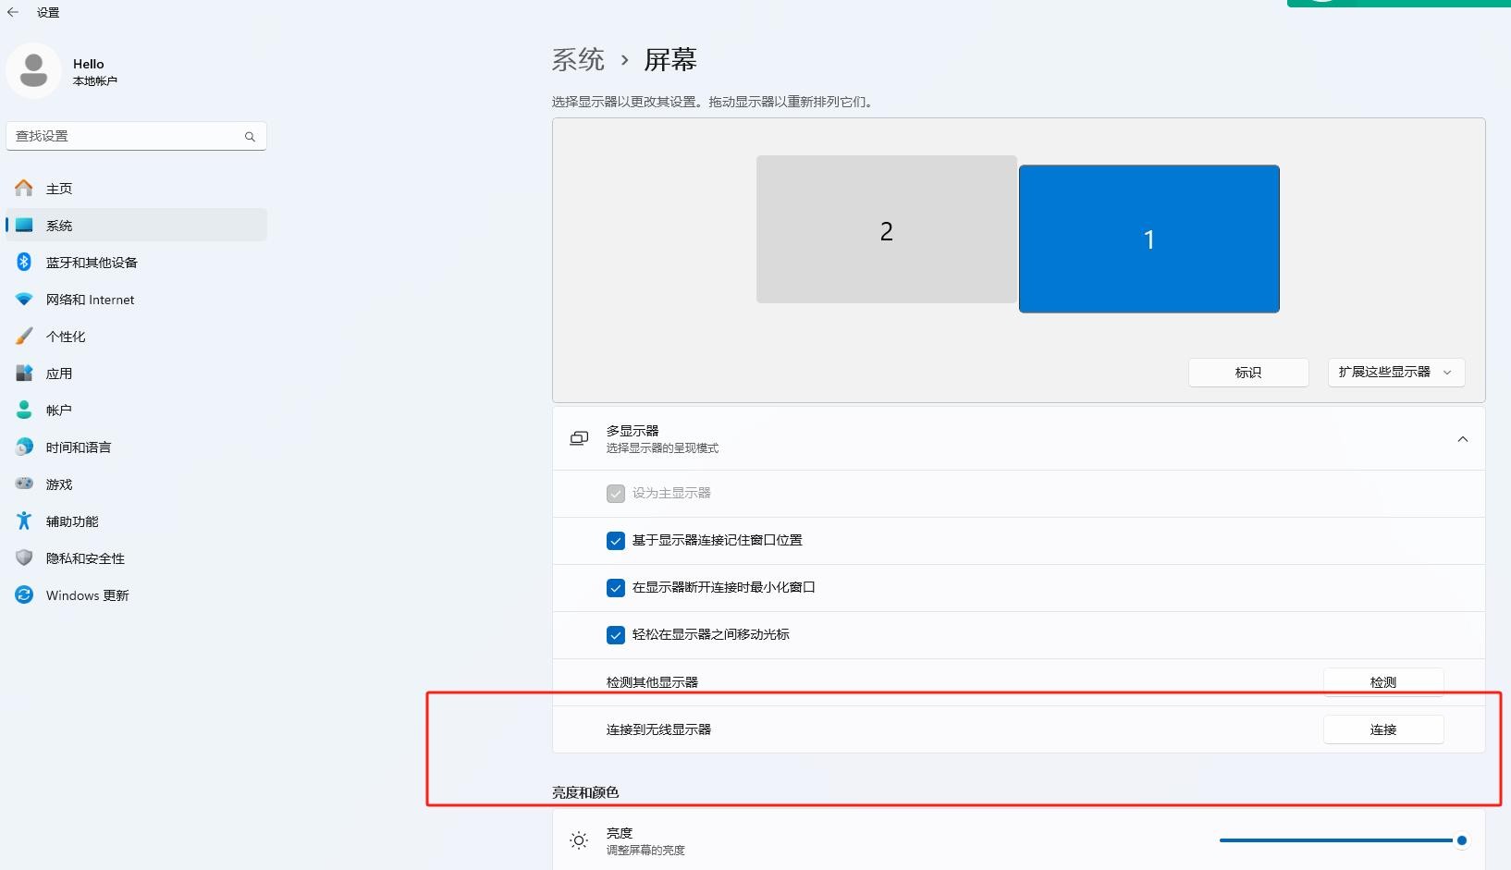This screenshot has width=1511, height=870.
Task: Click the accessibility figure icon
Action: (x=24, y=521)
